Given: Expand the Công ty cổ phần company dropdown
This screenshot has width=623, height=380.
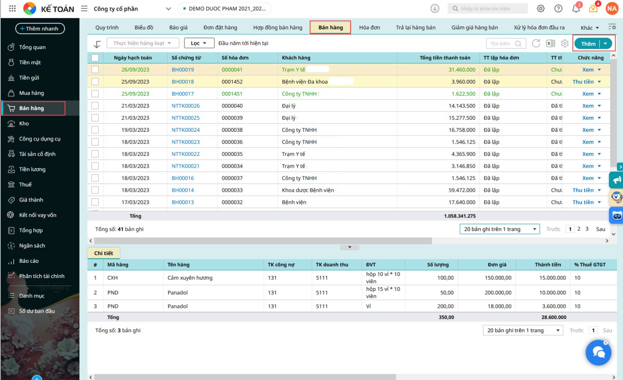Looking at the screenshot, I should pyautogui.click(x=168, y=9).
